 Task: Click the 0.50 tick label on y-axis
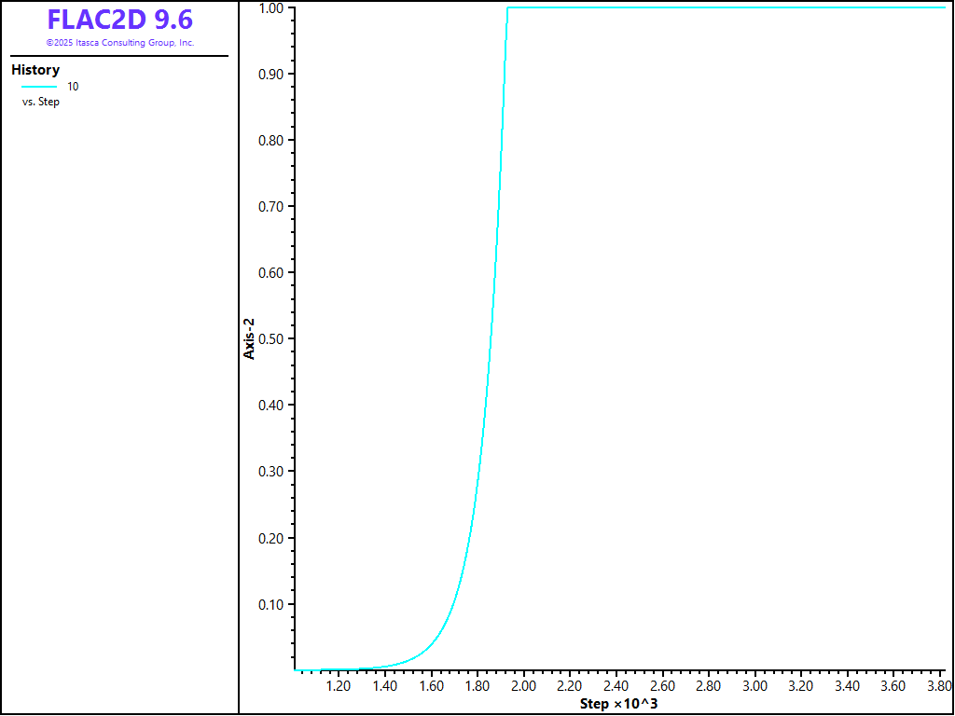270,339
